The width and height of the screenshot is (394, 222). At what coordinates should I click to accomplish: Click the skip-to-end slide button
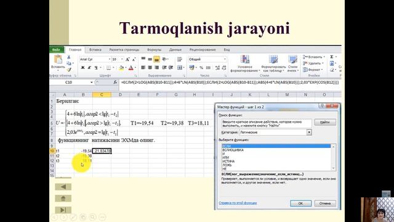63,210
